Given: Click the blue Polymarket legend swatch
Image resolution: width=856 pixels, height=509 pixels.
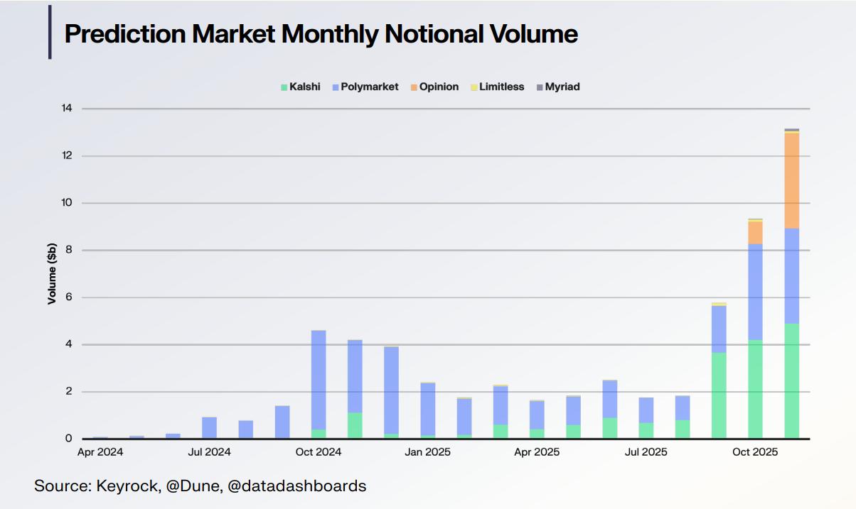Looking at the screenshot, I should pyautogui.click(x=336, y=87).
